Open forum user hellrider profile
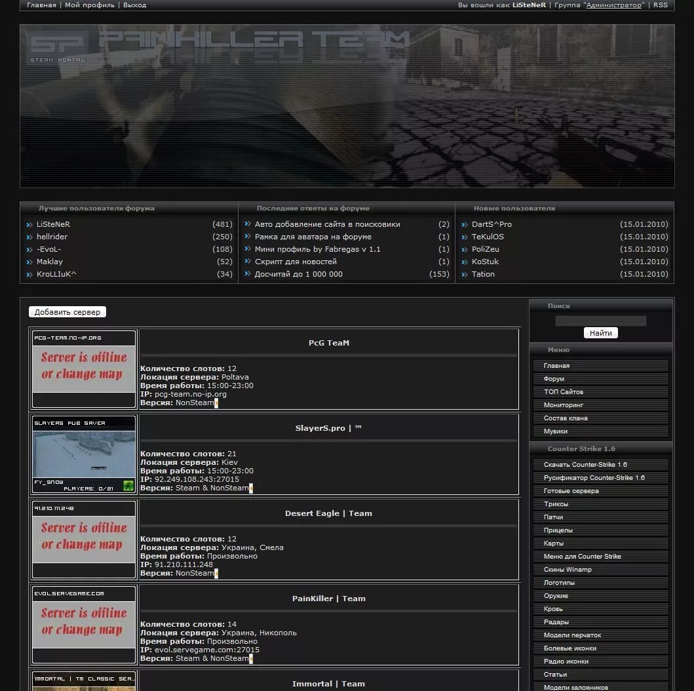694x691 pixels. 52,237
